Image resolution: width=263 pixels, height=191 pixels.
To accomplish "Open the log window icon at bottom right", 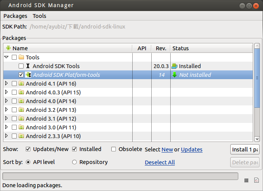I will [256, 180].
